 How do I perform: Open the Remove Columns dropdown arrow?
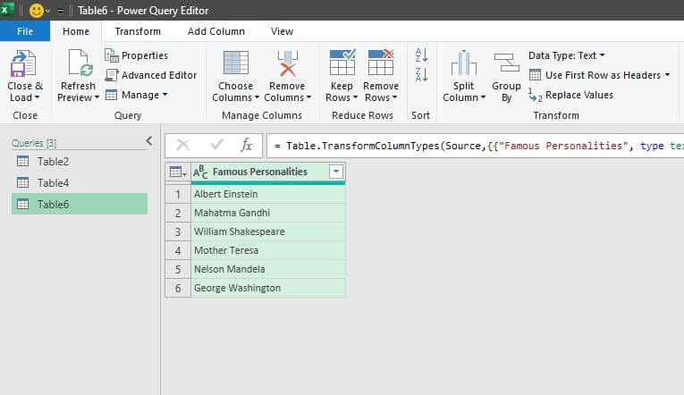[308, 97]
